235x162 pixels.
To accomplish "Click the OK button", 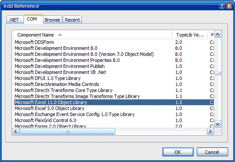I will [x=178, y=152].
